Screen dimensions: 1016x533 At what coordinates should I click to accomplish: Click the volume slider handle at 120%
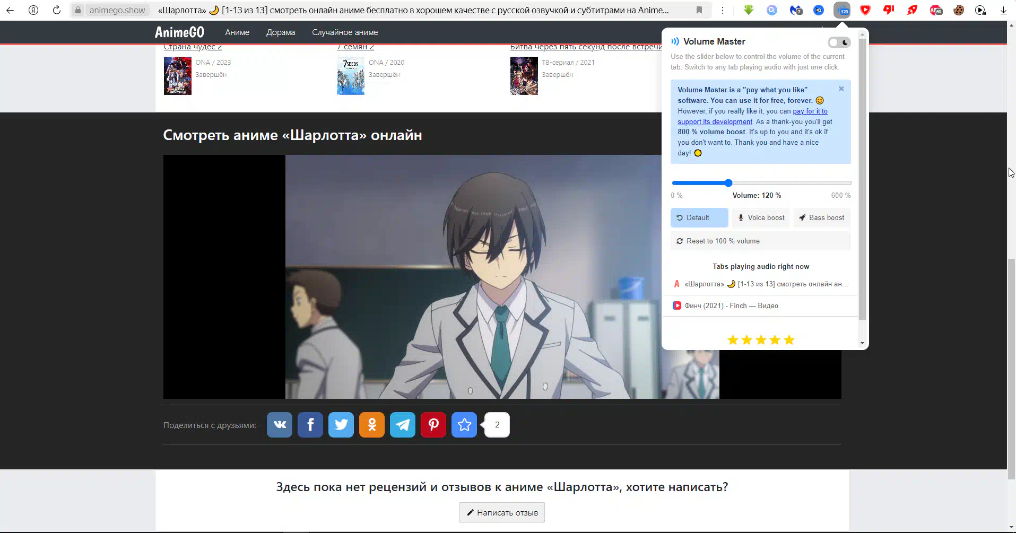[x=728, y=183]
